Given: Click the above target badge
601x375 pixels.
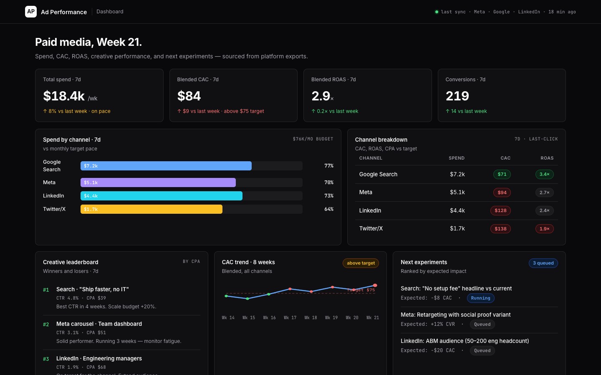Looking at the screenshot, I should (x=361, y=263).
